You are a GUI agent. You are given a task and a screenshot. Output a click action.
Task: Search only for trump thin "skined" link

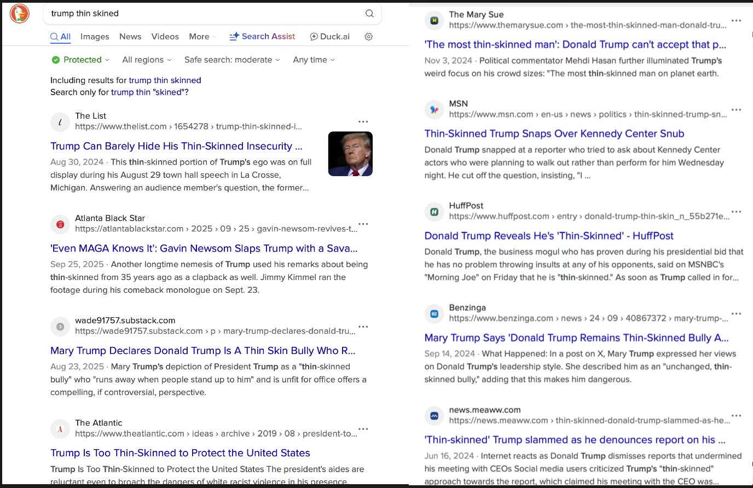[148, 92]
